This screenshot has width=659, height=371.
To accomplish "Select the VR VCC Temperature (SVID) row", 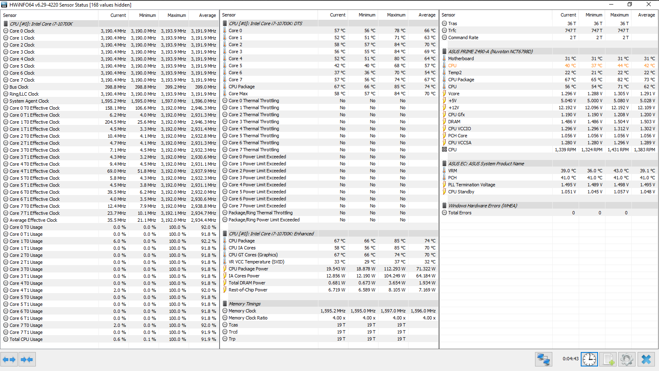I will pyautogui.click(x=329, y=262).
